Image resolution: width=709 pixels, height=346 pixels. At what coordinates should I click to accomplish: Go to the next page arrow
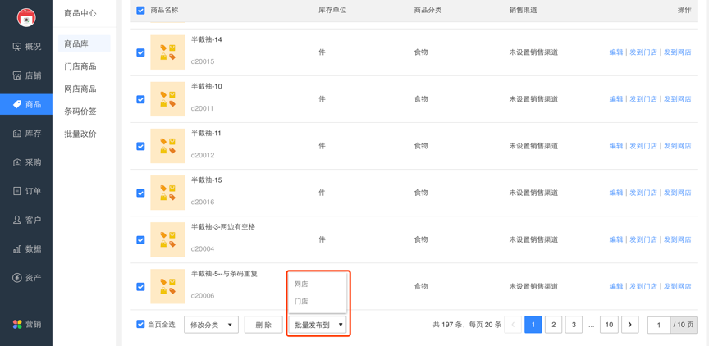pyautogui.click(x=630, y=325)
